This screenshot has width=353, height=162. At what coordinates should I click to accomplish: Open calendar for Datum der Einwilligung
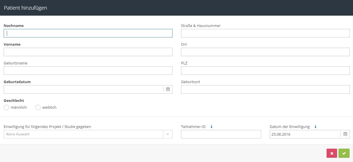345,134
